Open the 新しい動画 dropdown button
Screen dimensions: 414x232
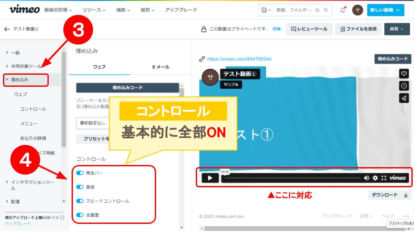[386, 10]
